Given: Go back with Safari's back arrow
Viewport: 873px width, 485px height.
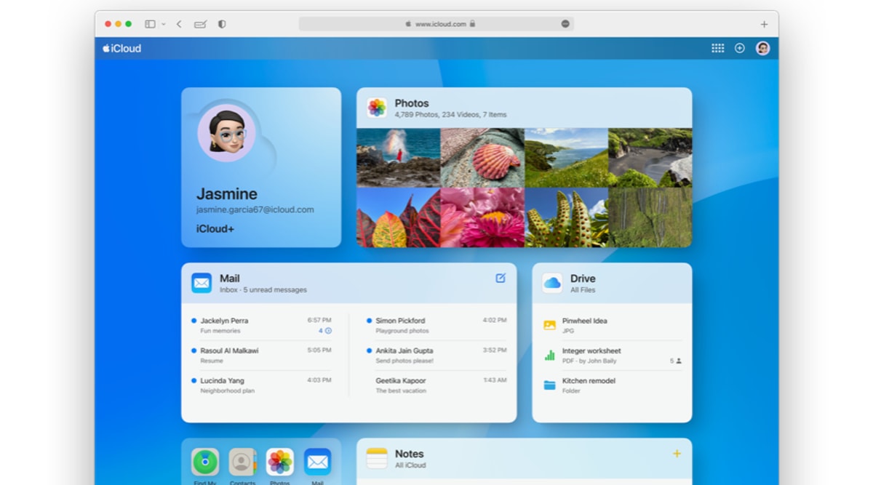Looking at the screenshot, I should (x=179, y=24).
